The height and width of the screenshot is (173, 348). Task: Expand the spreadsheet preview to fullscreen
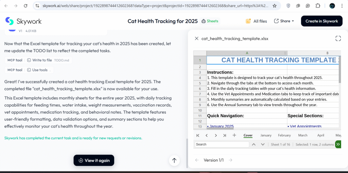(338, 38)
